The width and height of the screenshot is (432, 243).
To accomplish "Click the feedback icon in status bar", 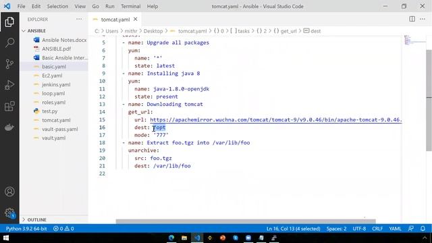I will point(411,229).
